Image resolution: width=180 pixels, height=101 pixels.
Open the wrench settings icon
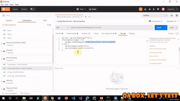(x=150, y=9)
